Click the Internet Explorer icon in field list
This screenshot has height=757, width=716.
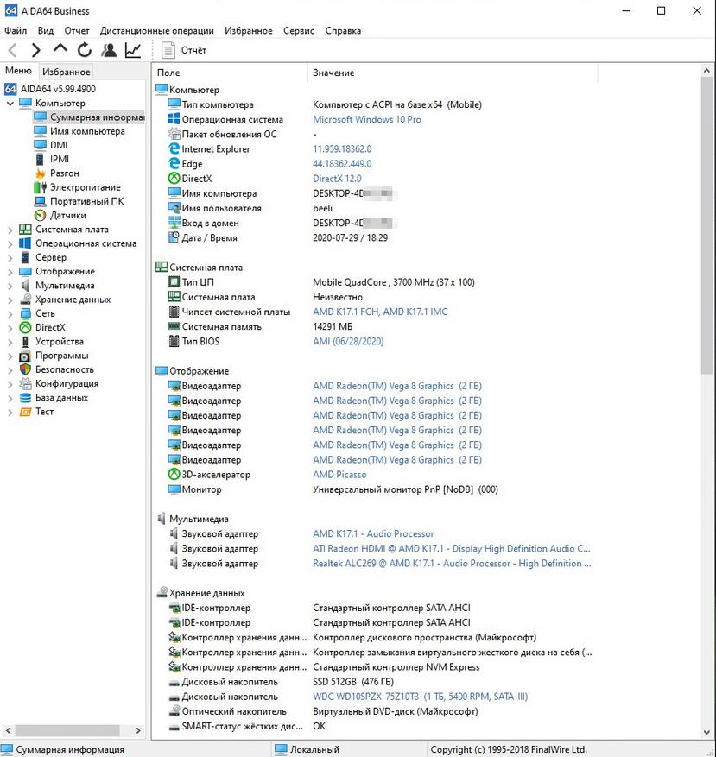click(174, 148)
